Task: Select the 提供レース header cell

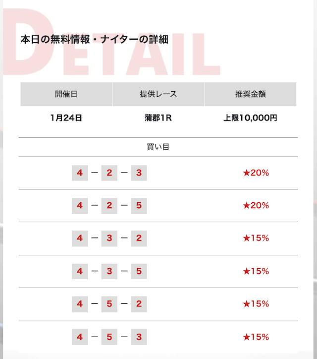Action: [158, 94]
